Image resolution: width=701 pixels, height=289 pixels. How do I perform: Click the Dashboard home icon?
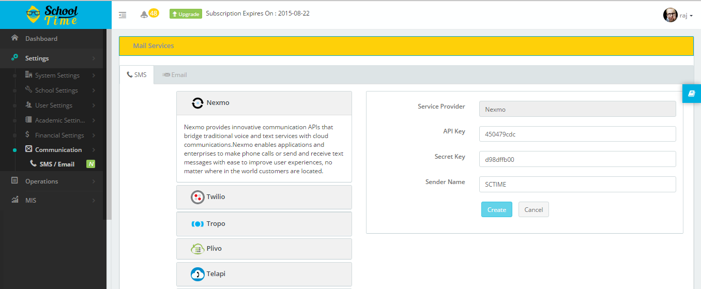click(14, 38)
